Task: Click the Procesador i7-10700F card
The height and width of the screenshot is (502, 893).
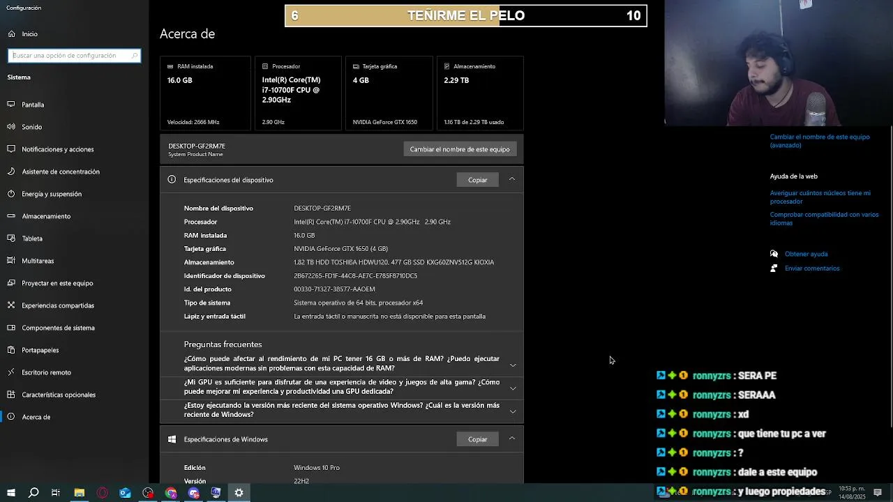Action: (x=298, y=93)
